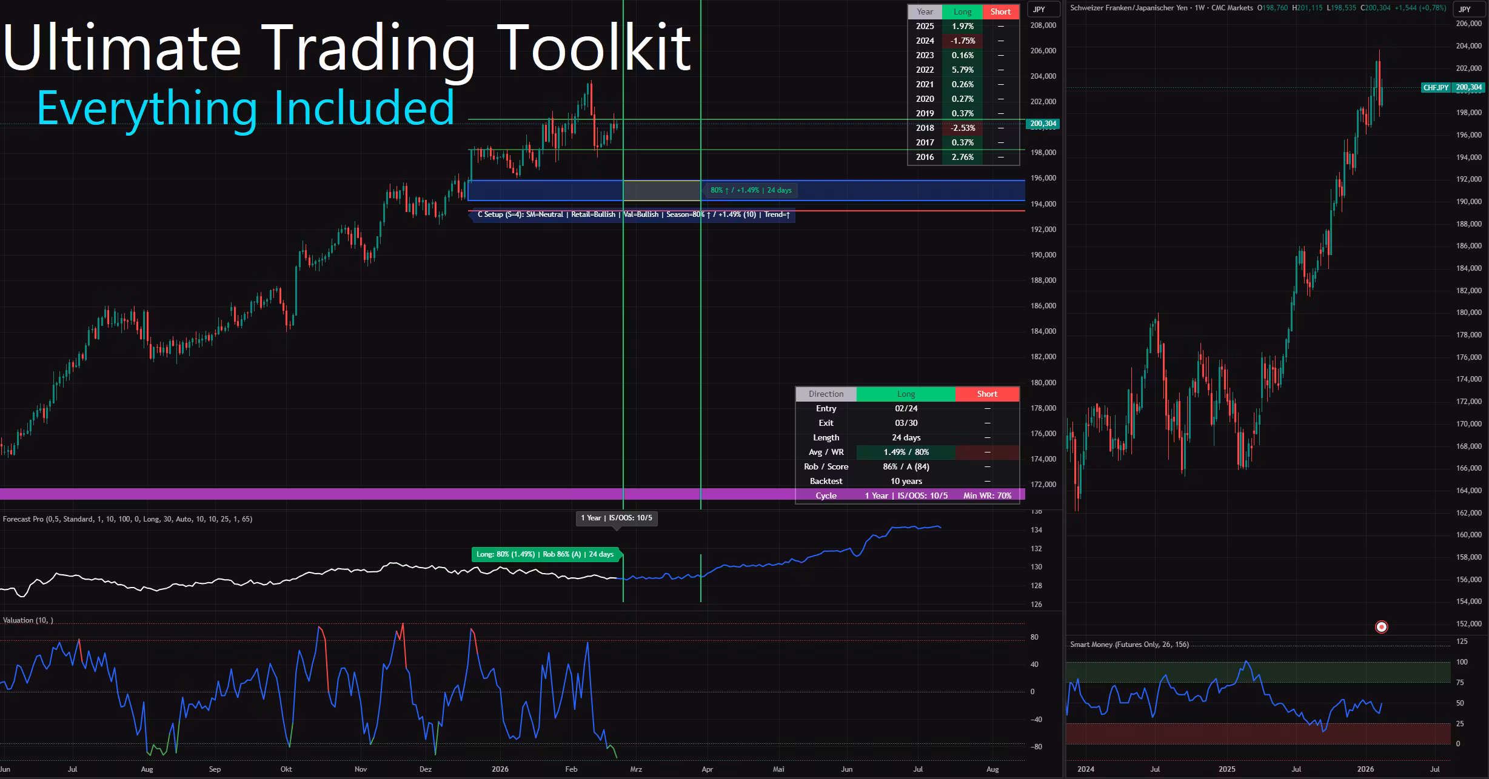Image resolution: width=1489 pixels, height=779 pixels.
Task: Click the yellow-bordered trade window box
Action: click(x=661, y=191)
